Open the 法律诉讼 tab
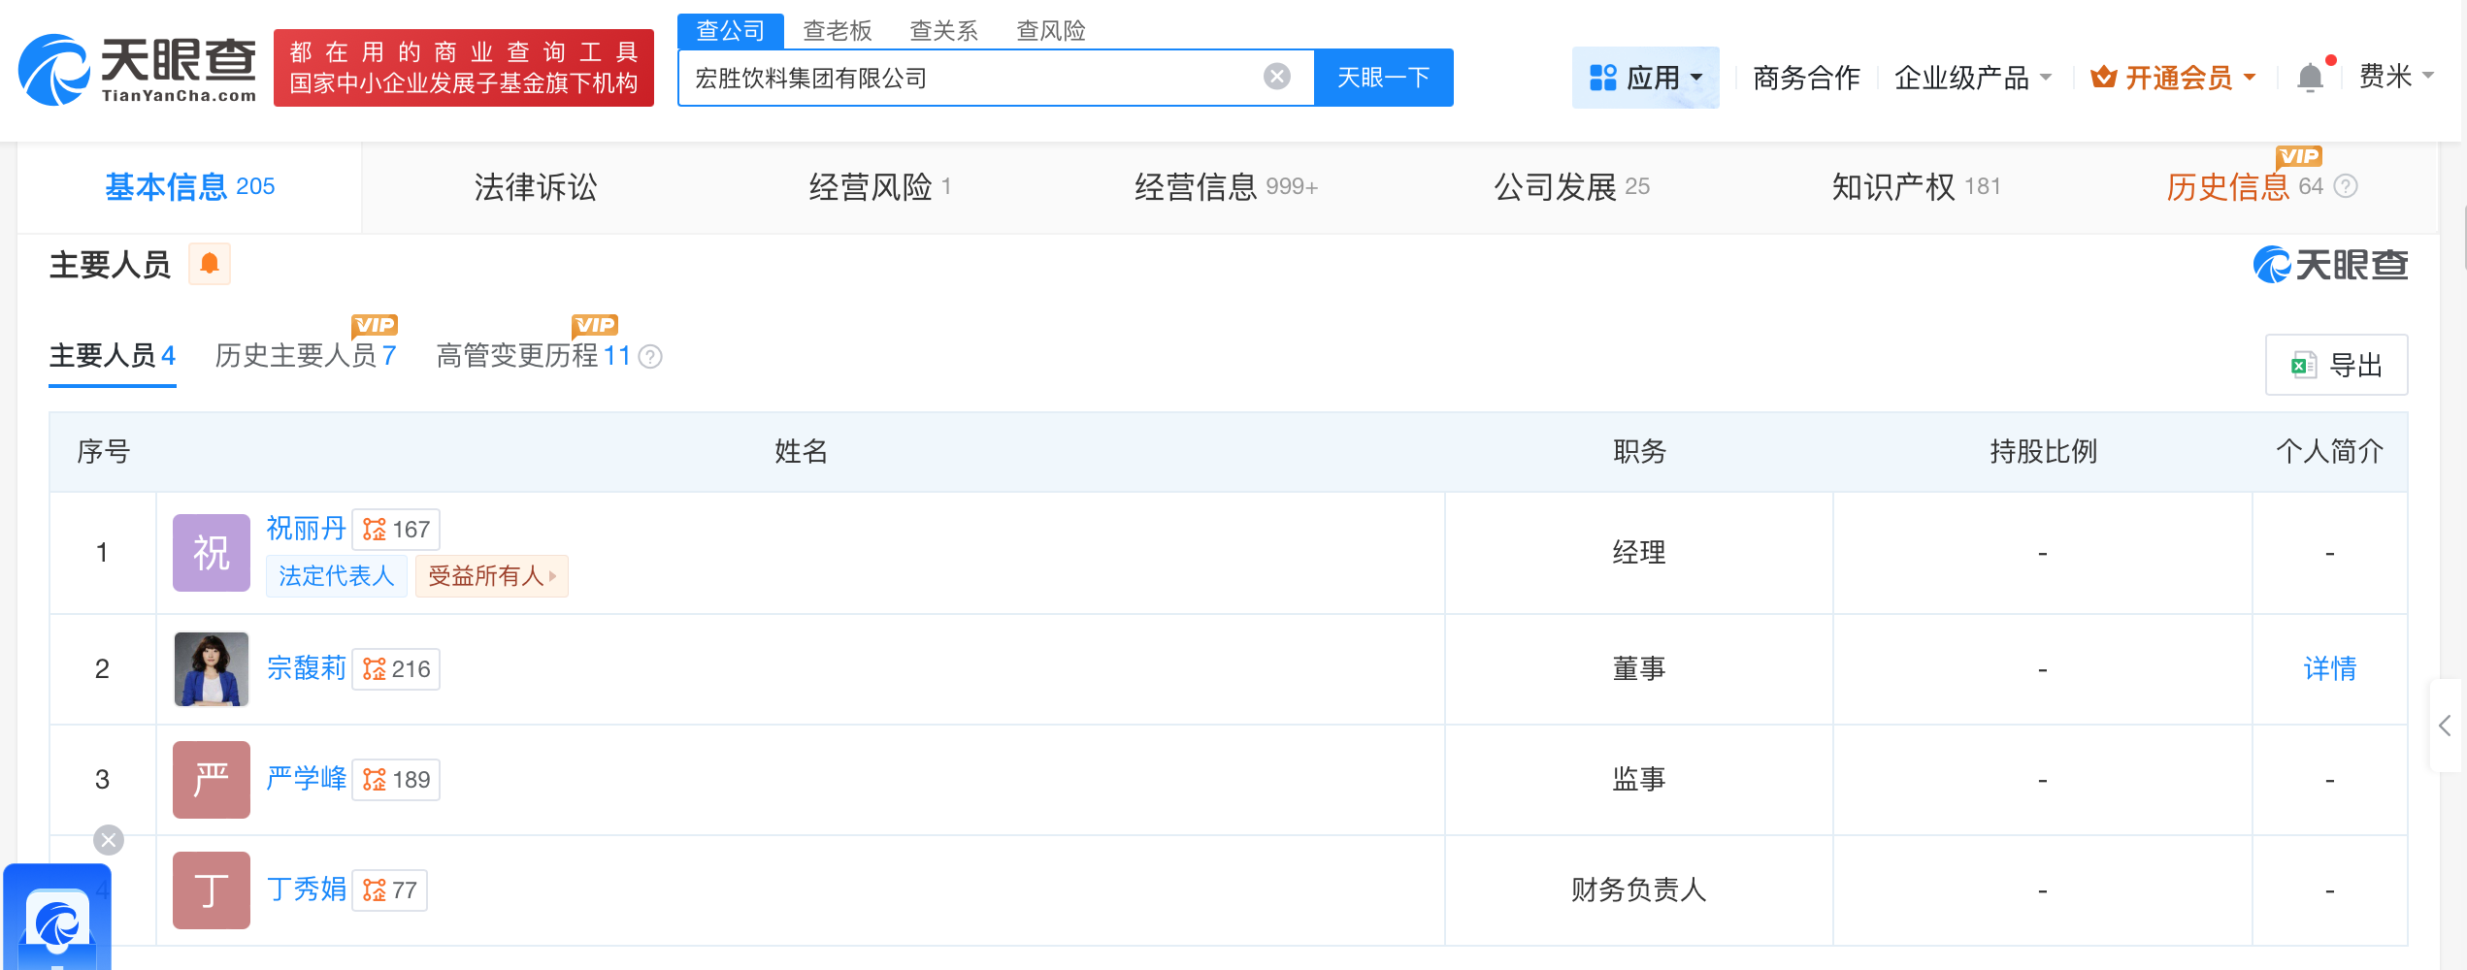The image size is (2467, 970). 532,186
